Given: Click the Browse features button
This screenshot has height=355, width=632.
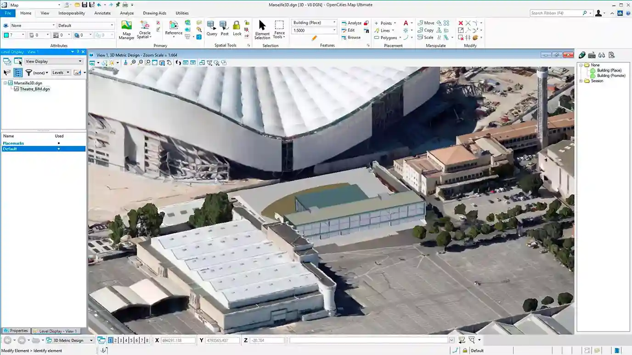Looking at the screenshot, I should click(351, 38).
